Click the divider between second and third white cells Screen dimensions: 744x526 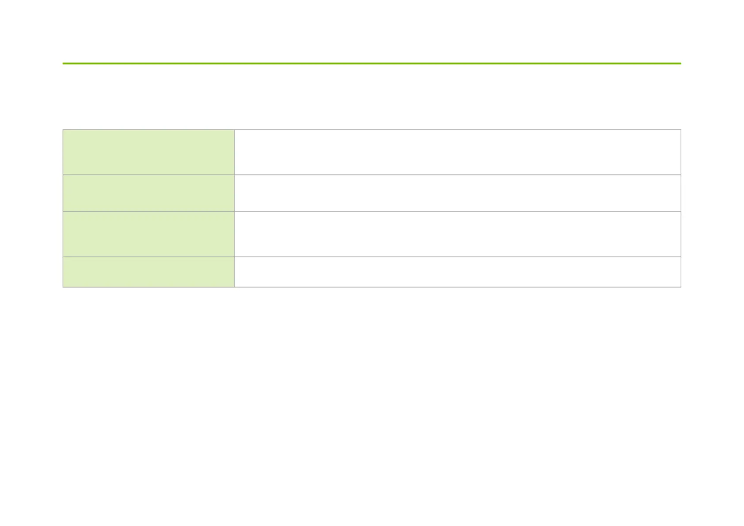pos(457,212)
